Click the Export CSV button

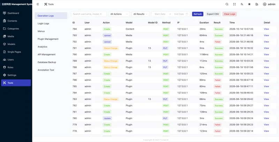tap(213, 14)
